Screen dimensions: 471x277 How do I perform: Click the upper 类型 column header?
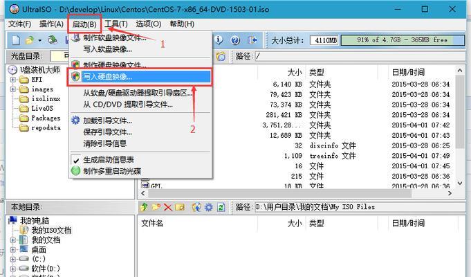pos(317,73)
